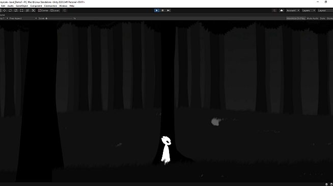
Task: Open the Edit menu
Action: 3,6
